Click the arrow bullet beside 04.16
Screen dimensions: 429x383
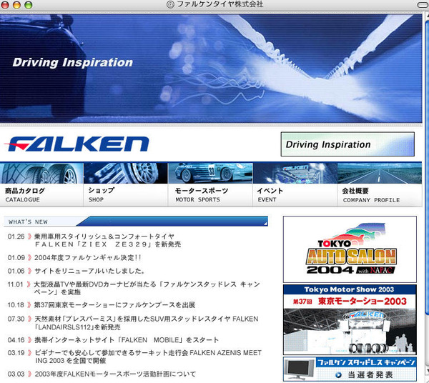tap(29, 340)
